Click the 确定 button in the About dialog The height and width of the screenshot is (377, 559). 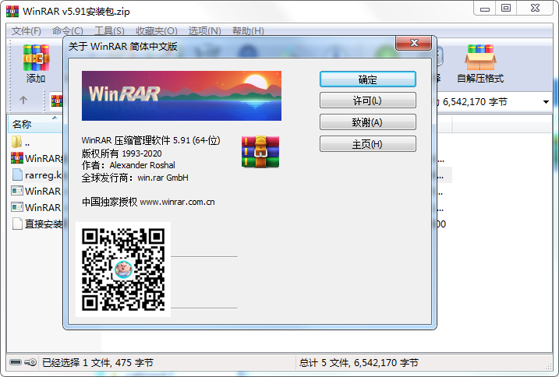(x=367, y=79)
